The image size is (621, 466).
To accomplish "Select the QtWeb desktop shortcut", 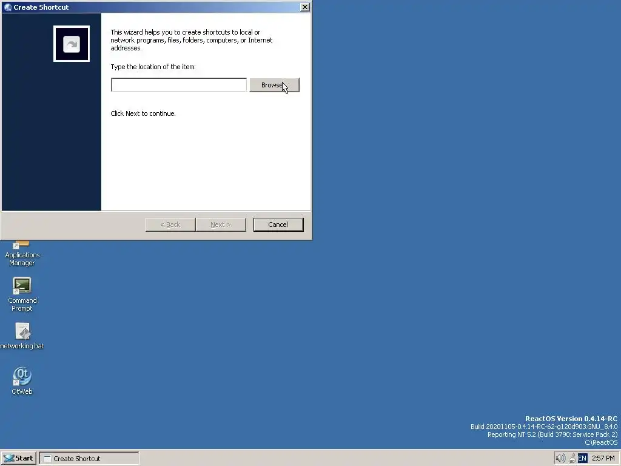I will 22,380.
